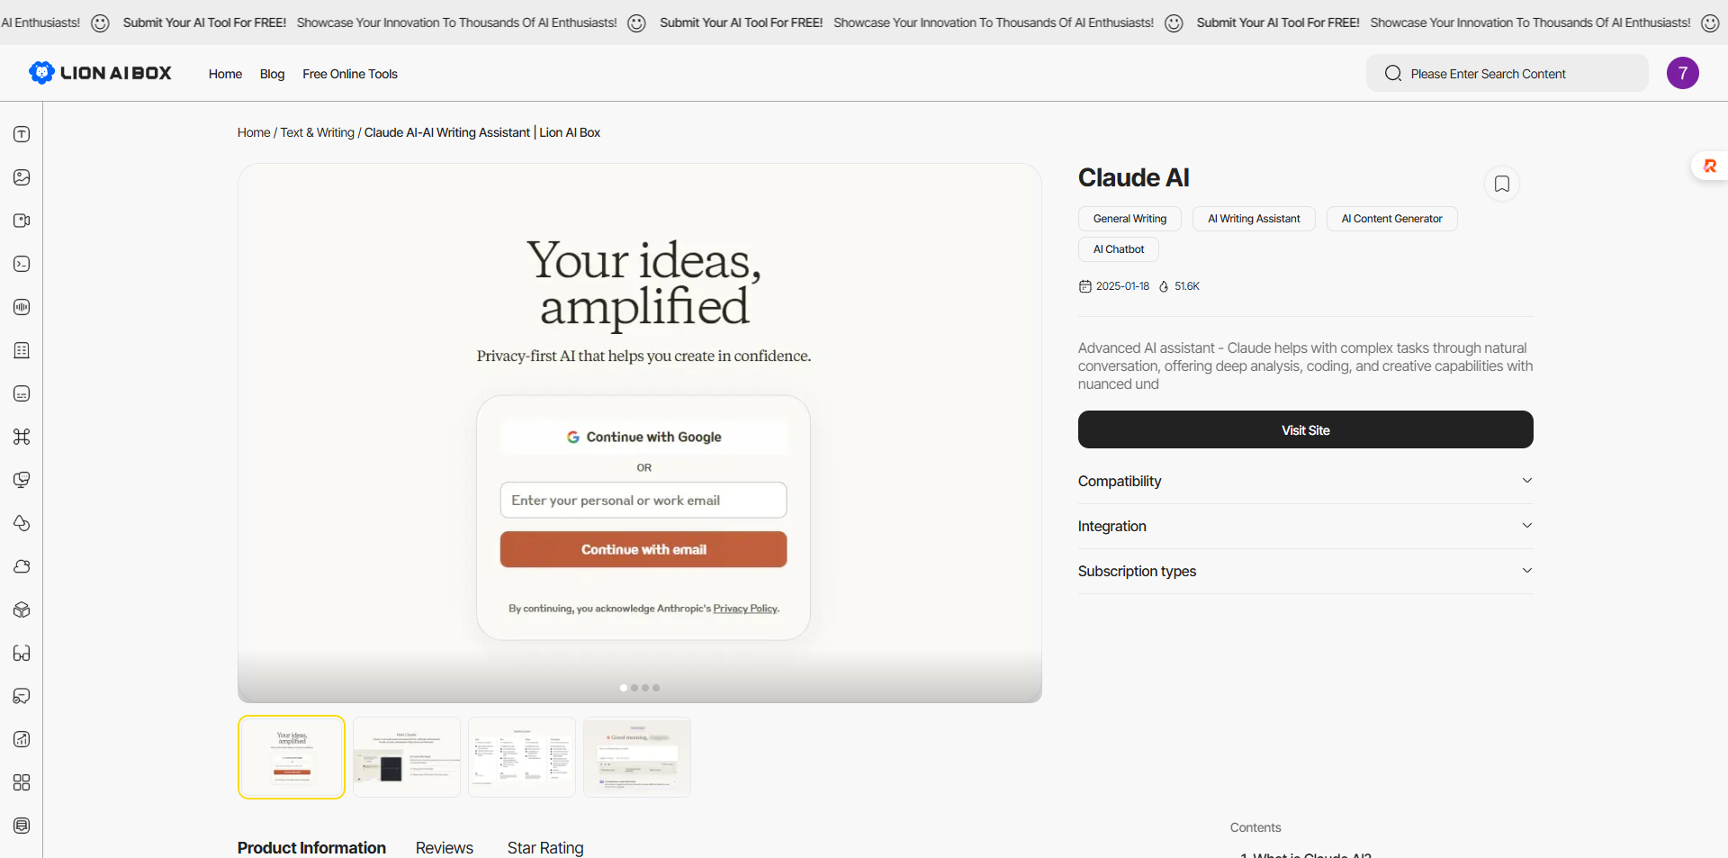This screenshot has height=858, width=1728.
Task: Click the AI Content Generator tag
Action: (1391, 219)
